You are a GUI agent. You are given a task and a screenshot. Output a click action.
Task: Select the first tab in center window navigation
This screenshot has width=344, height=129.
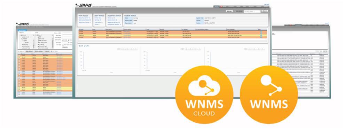point(216,6)
